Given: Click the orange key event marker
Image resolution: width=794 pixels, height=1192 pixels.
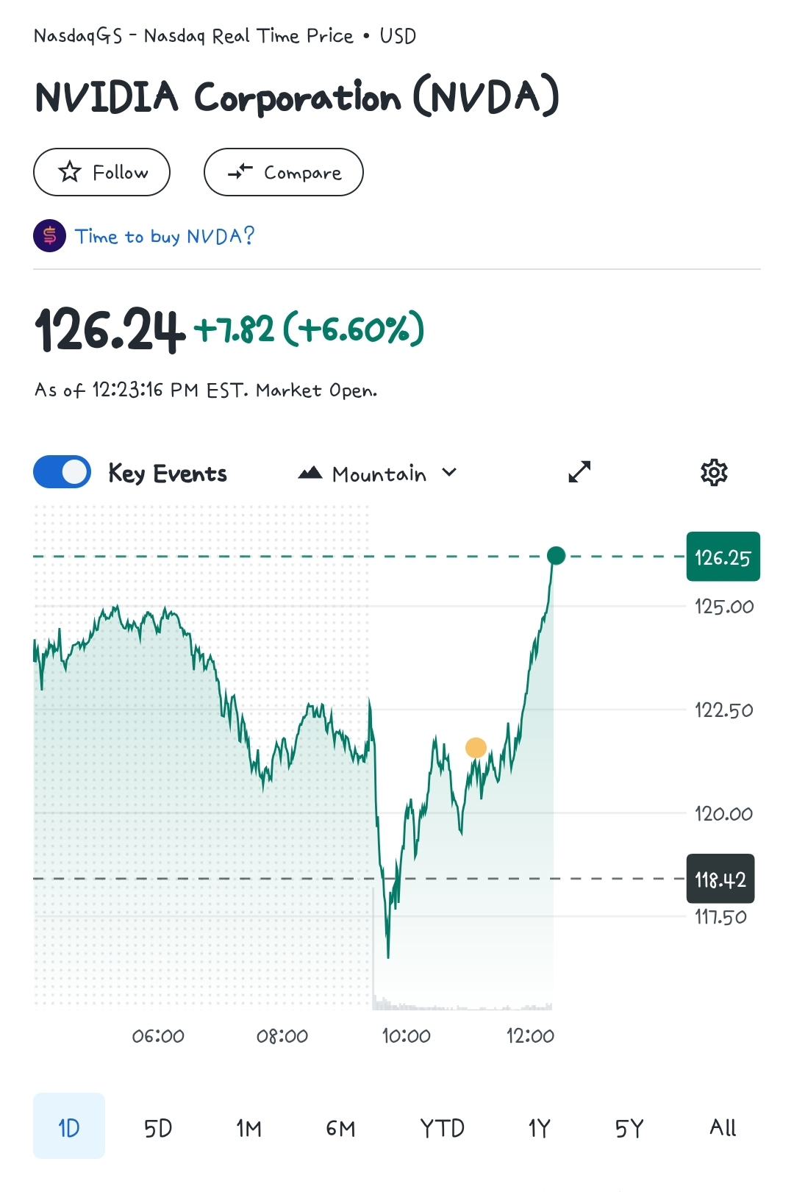Looking at the screenshot, I should [x=476, y=748].
